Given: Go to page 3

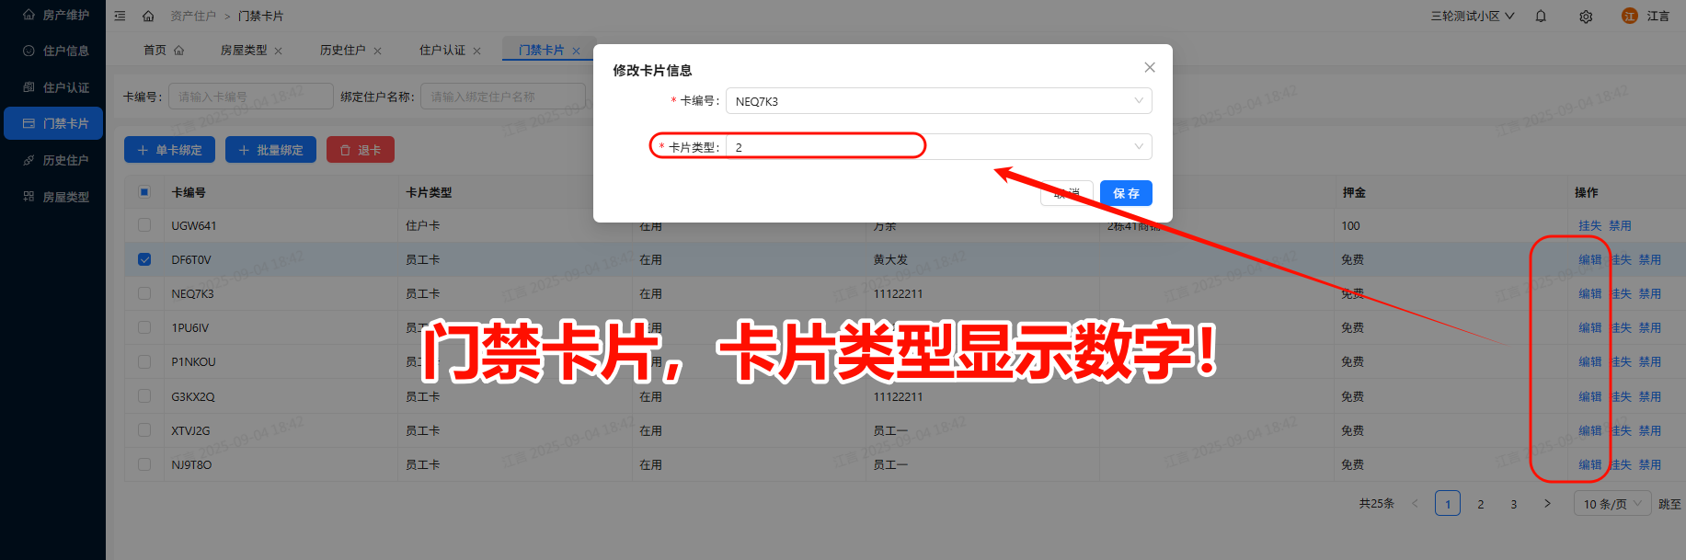Looking at the screenshot, I should click(x=1514, y=504).
